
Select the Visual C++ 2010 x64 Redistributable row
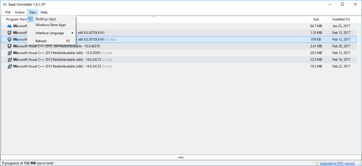[x=179, y=46]
